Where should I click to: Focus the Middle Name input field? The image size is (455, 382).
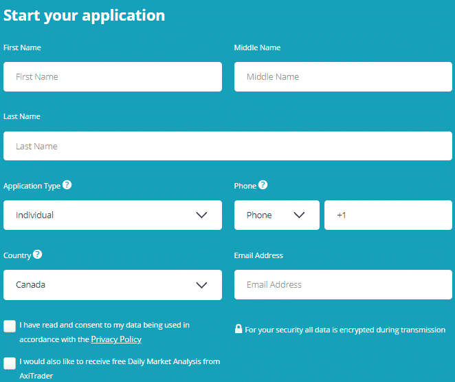pos(343,76)
